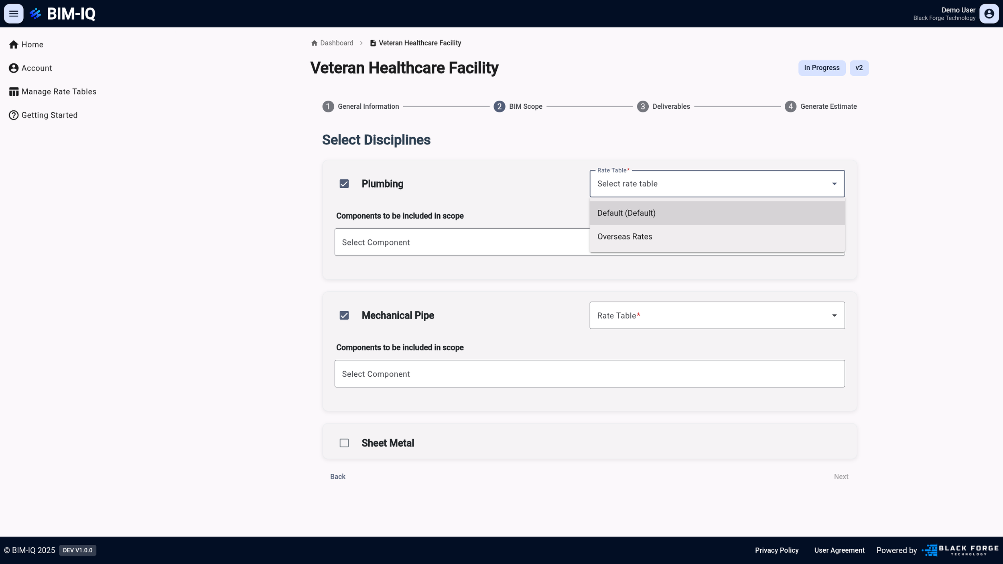Collapse the Plumbing Rate Table dropdown arrow
Image resolution: width=1003 pixels, height=564 pixels.
point(834,184)
